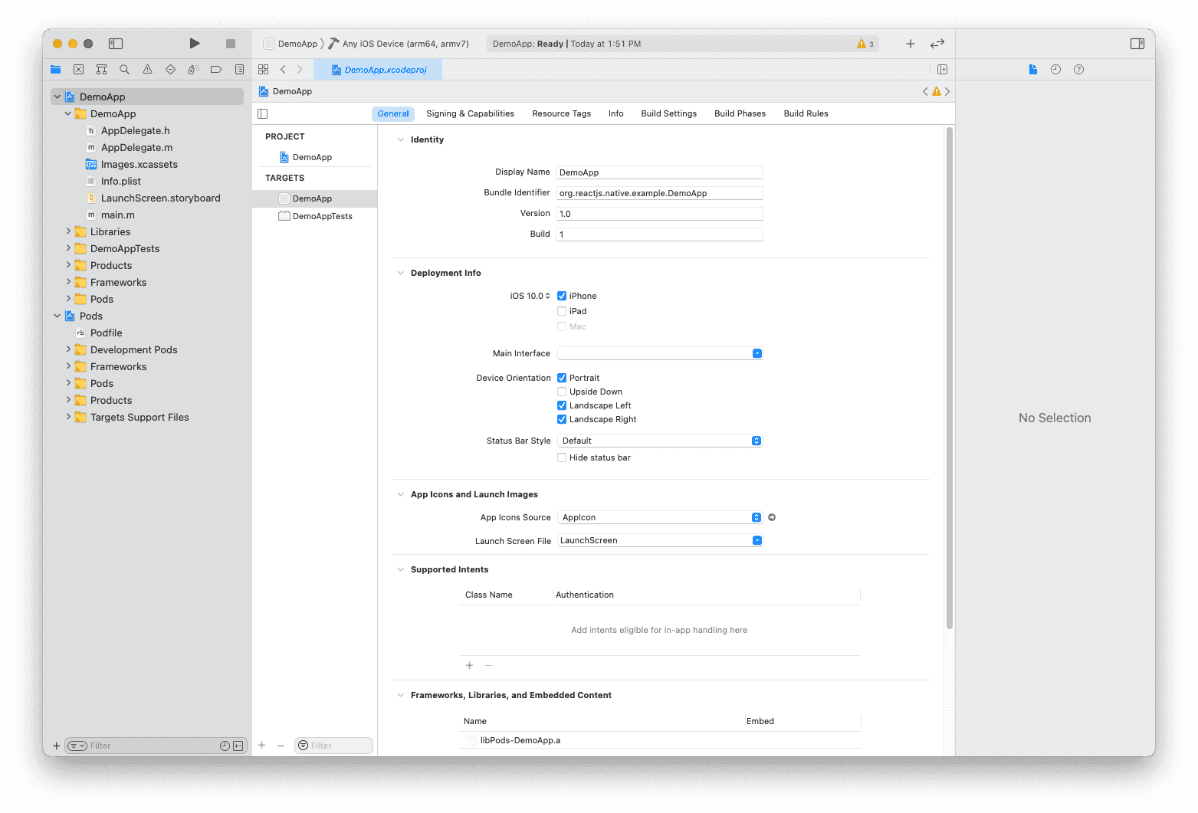Toggle the inspectors panel icon at top right
1198x813 pixels.
(1137, 44)
